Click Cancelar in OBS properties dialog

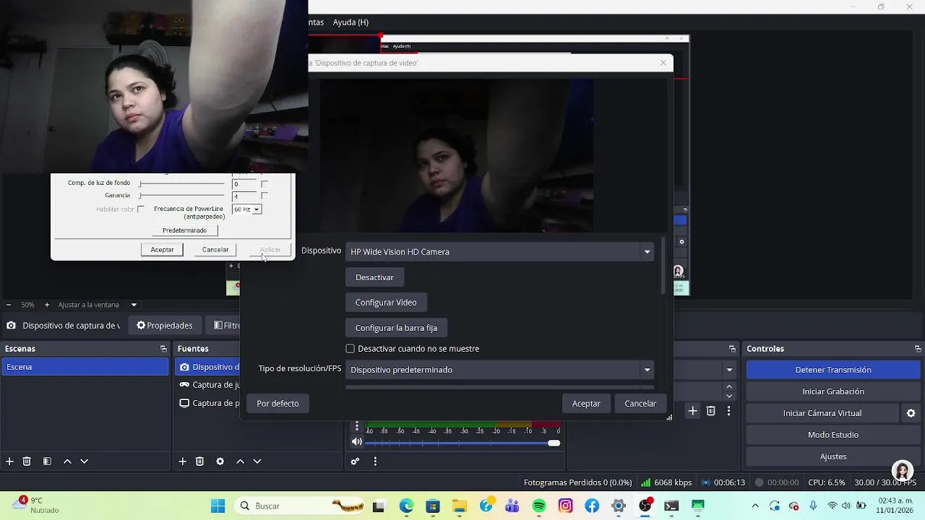640,404
